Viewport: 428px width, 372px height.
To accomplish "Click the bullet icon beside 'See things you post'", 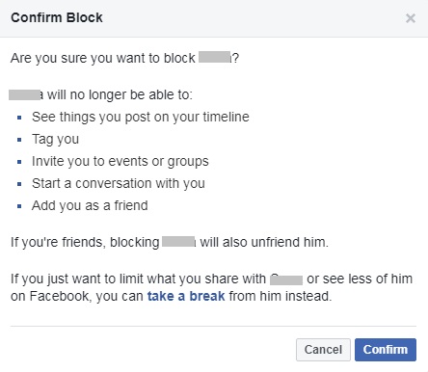I will (x=19, y=118).
